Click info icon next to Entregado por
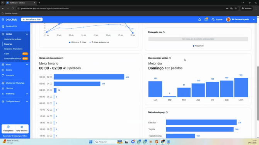The width and height of the screenshot is (259, 145). (x=164, y=32)
